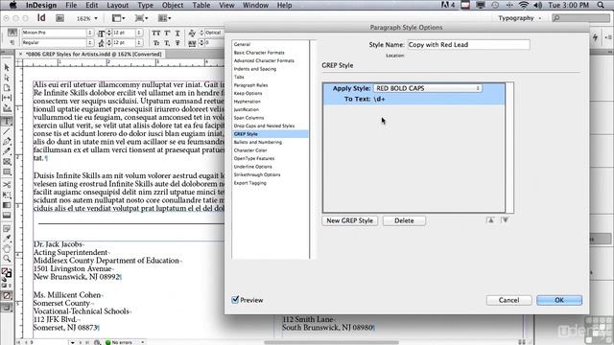Select the Free Transform tool
This screenshot has width=614, height=345.
pyautogui.click(x=7, y=195)
